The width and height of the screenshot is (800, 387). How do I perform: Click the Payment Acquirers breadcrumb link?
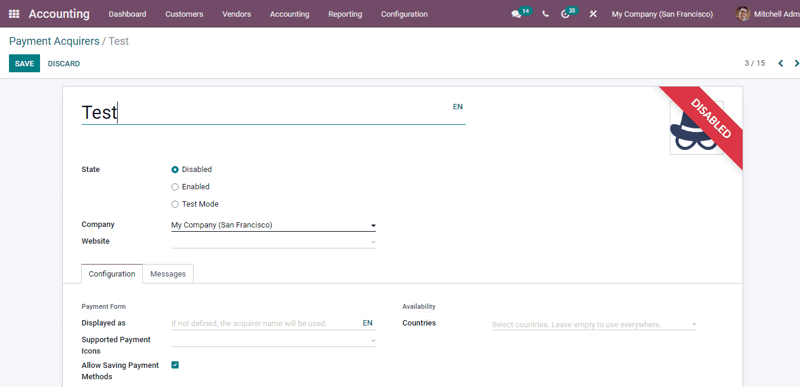(54, 41)
